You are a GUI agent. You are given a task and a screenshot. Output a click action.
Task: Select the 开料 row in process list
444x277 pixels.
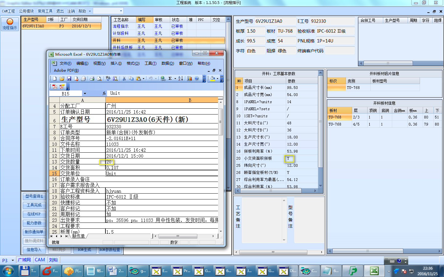coord(168,40)
